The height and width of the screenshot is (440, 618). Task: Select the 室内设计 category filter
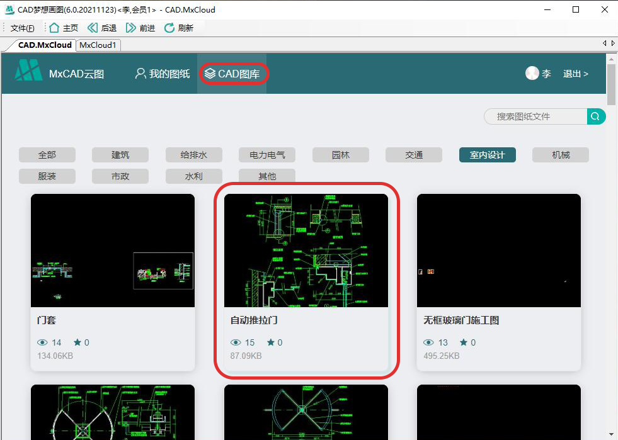coord(487,155)
